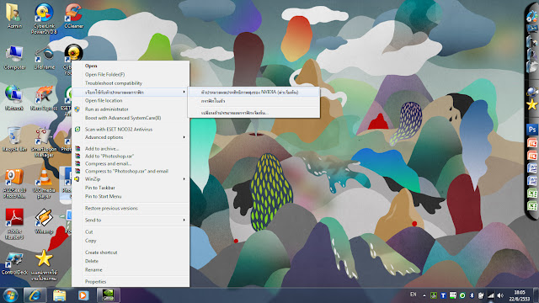Image resolution: width=539 pixels, height=303 pixels.
Task: Click the EN language indicator
Action: click(414, 295)
